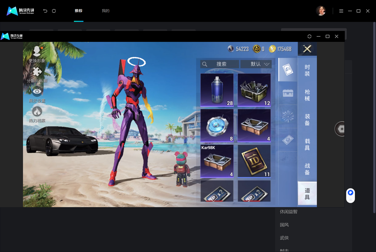Open the hamburger menu in main window
The image size is (376, 252).
pyautogui.click(x=341, y=11)
